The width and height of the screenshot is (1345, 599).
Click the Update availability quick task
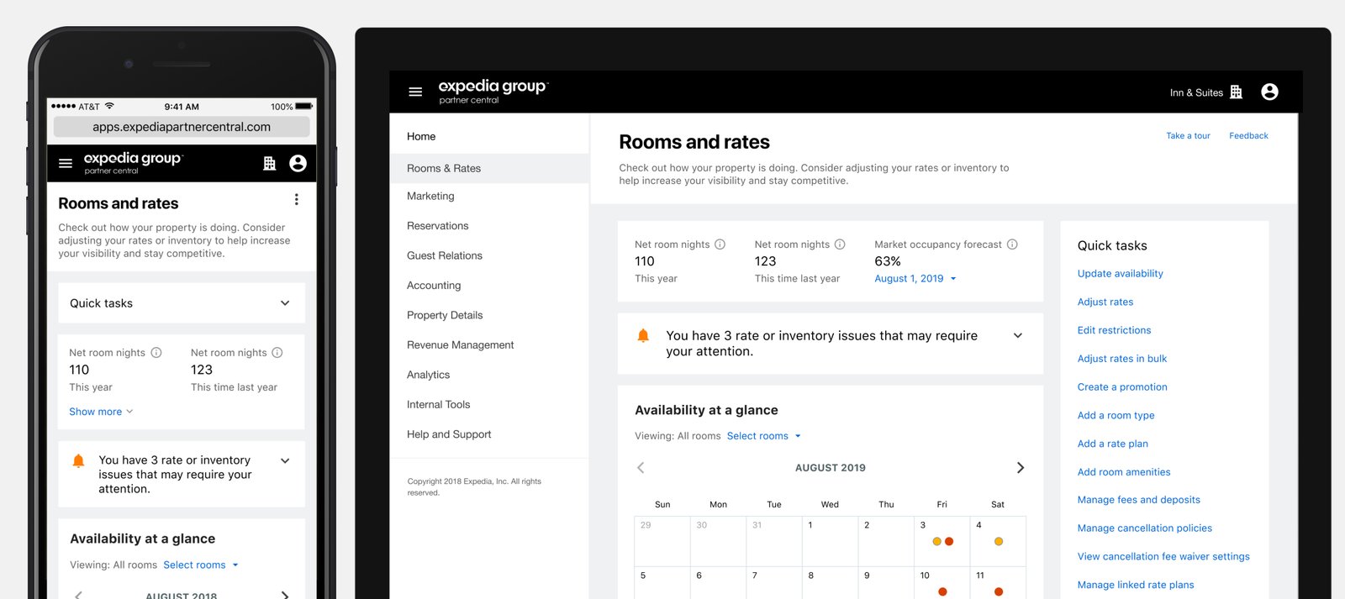pyautogui.click(x=1120, y=274)
